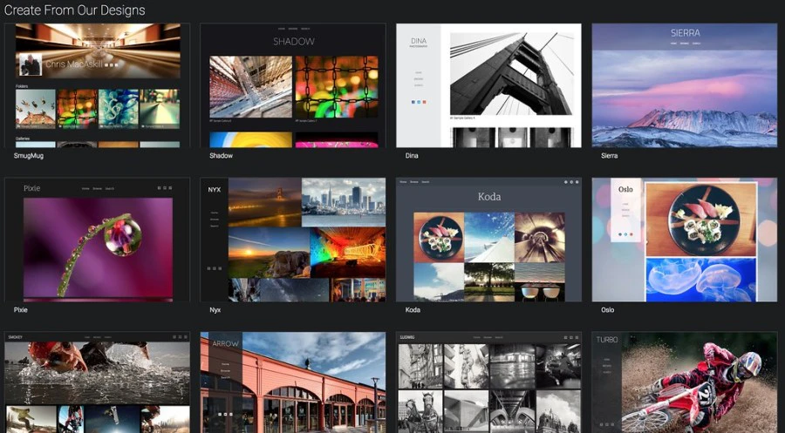Select the Shadow design thumbnail
Image resolution: width=785 pixels, height=433 pixels.
[293, 85]
